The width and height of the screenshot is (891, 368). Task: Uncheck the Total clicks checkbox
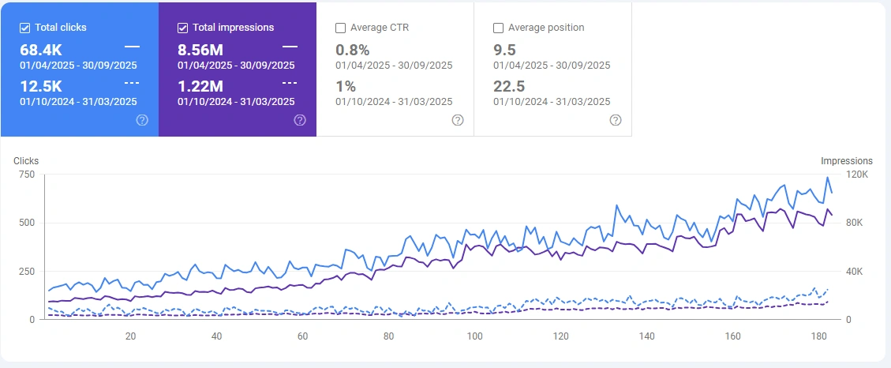click(25, 28)
